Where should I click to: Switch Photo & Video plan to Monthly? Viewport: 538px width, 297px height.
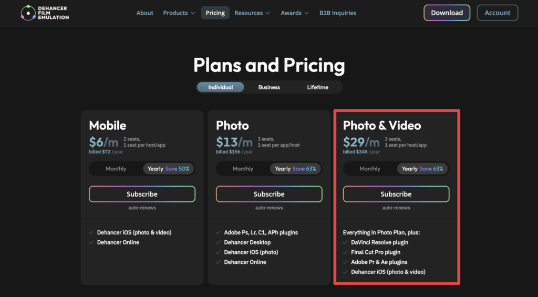(370, 169)
